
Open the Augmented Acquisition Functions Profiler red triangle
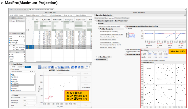point(126,26)
